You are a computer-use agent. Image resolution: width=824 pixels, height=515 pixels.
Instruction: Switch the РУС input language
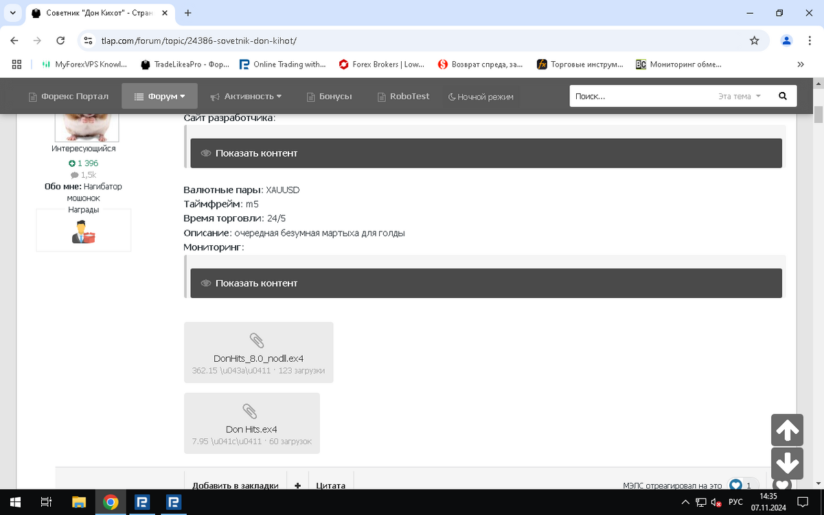coord(735,502)
